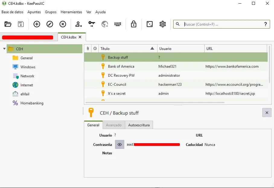Open search help question mark

[x=266, y=24]
